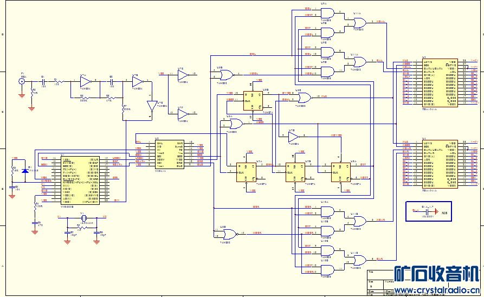Screen dimensions: 484x297
Task: Select the upper flip-flop U8B block
Action: [x=253, y=101]
